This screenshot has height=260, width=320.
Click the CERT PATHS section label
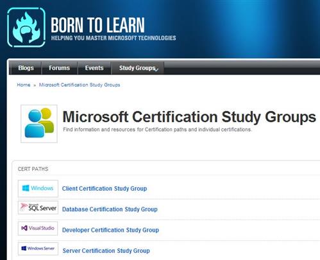point(33,169)
